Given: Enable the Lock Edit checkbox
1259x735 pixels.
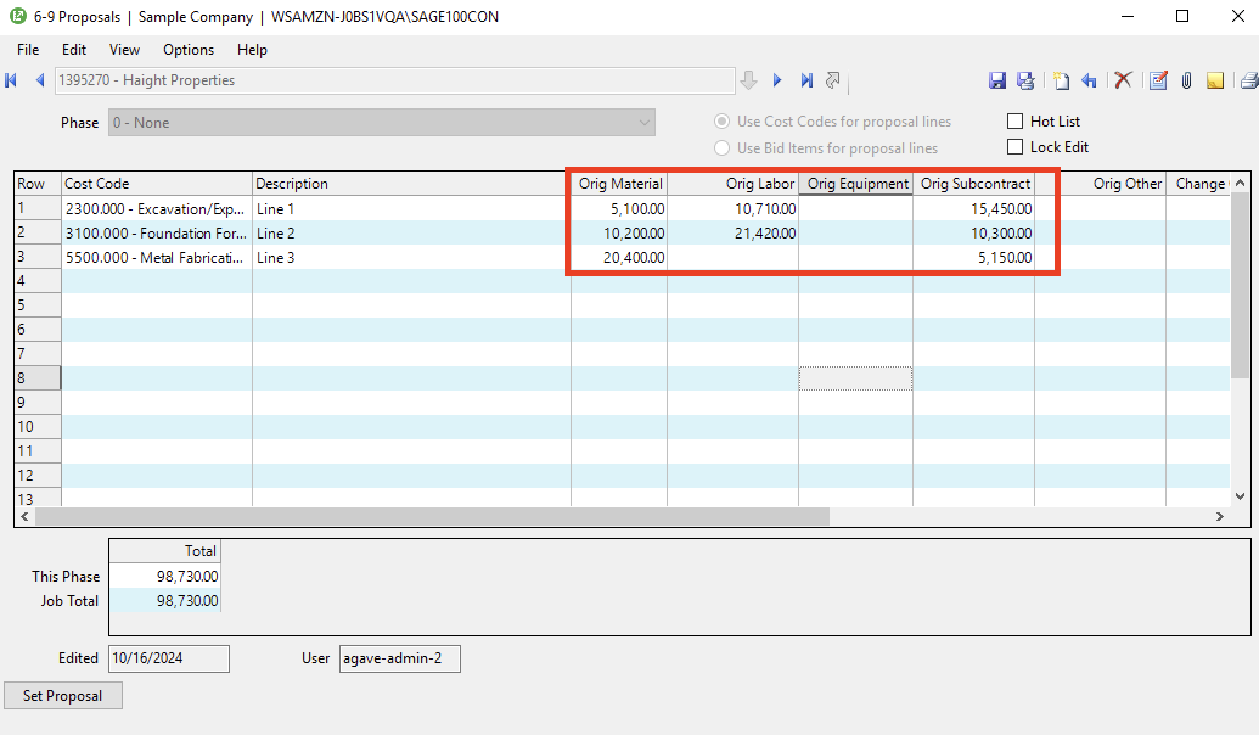Looking at the screenshot, I should [x=1015, y=147].
